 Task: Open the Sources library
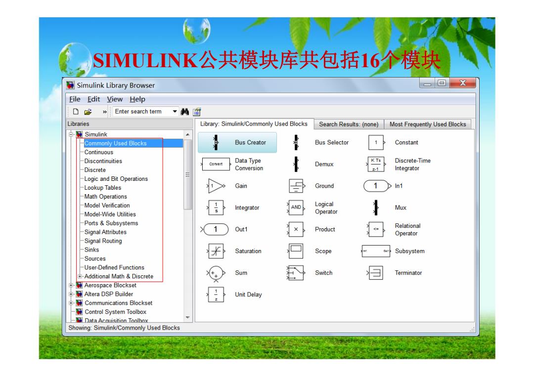click(x=95, y=258)
